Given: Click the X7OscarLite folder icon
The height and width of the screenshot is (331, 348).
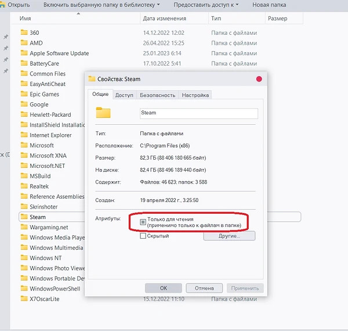Looking at the screenshot, I should (24, 299).
